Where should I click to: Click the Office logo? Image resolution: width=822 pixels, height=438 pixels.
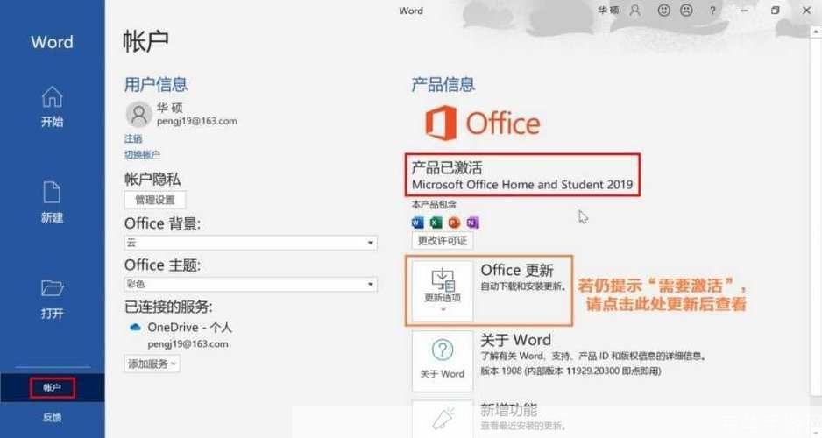(482, 124)
